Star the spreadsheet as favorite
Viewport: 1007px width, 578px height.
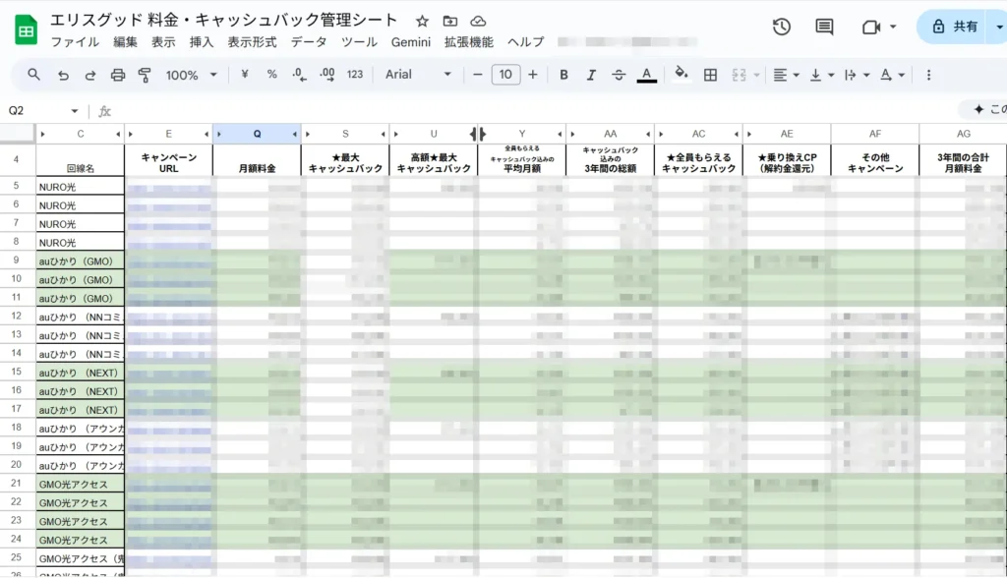(x=421, y=19)
